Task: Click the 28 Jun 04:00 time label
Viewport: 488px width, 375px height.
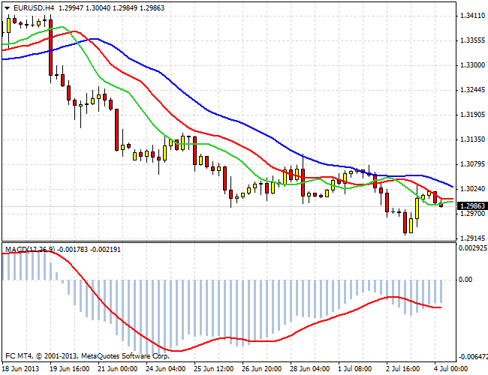Action: tap(310, 369)
